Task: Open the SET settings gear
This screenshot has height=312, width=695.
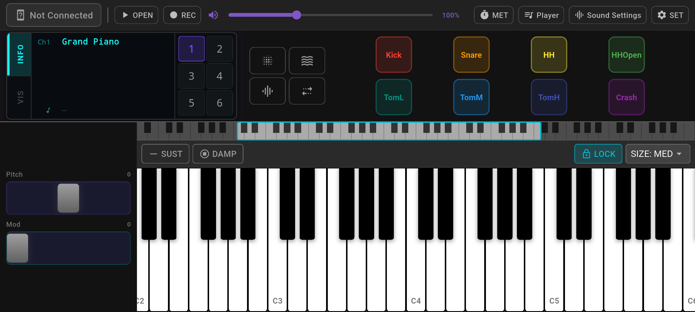Action: tap(670, 15)
